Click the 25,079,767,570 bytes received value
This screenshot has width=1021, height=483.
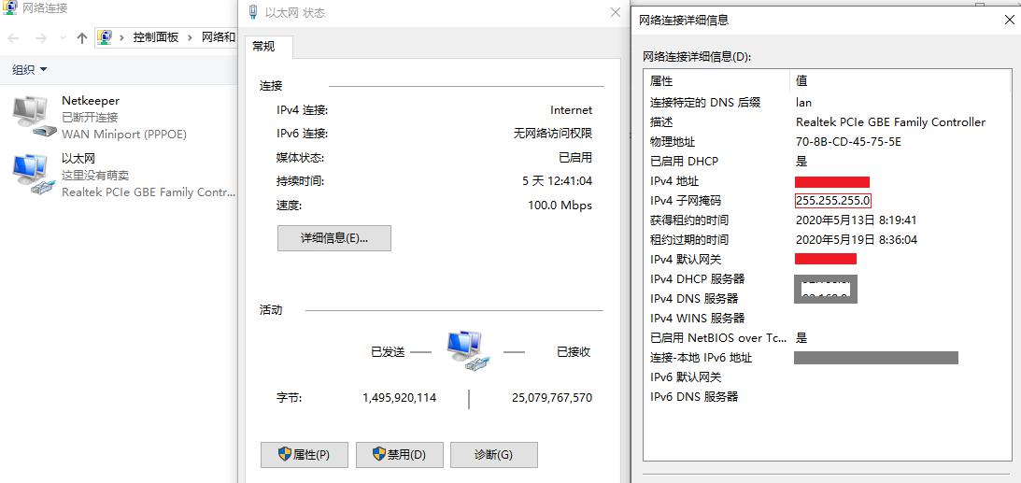[x=552, y=397]
